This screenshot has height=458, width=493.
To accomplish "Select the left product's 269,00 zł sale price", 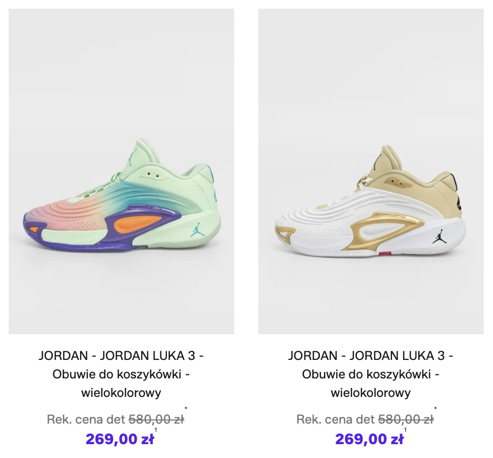I will tap(120, 439).
